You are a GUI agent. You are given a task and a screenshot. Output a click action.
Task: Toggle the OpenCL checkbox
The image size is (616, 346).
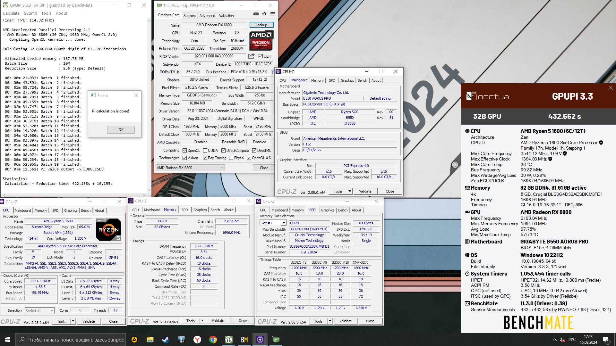pyautogui.click(x=184, y=151)
